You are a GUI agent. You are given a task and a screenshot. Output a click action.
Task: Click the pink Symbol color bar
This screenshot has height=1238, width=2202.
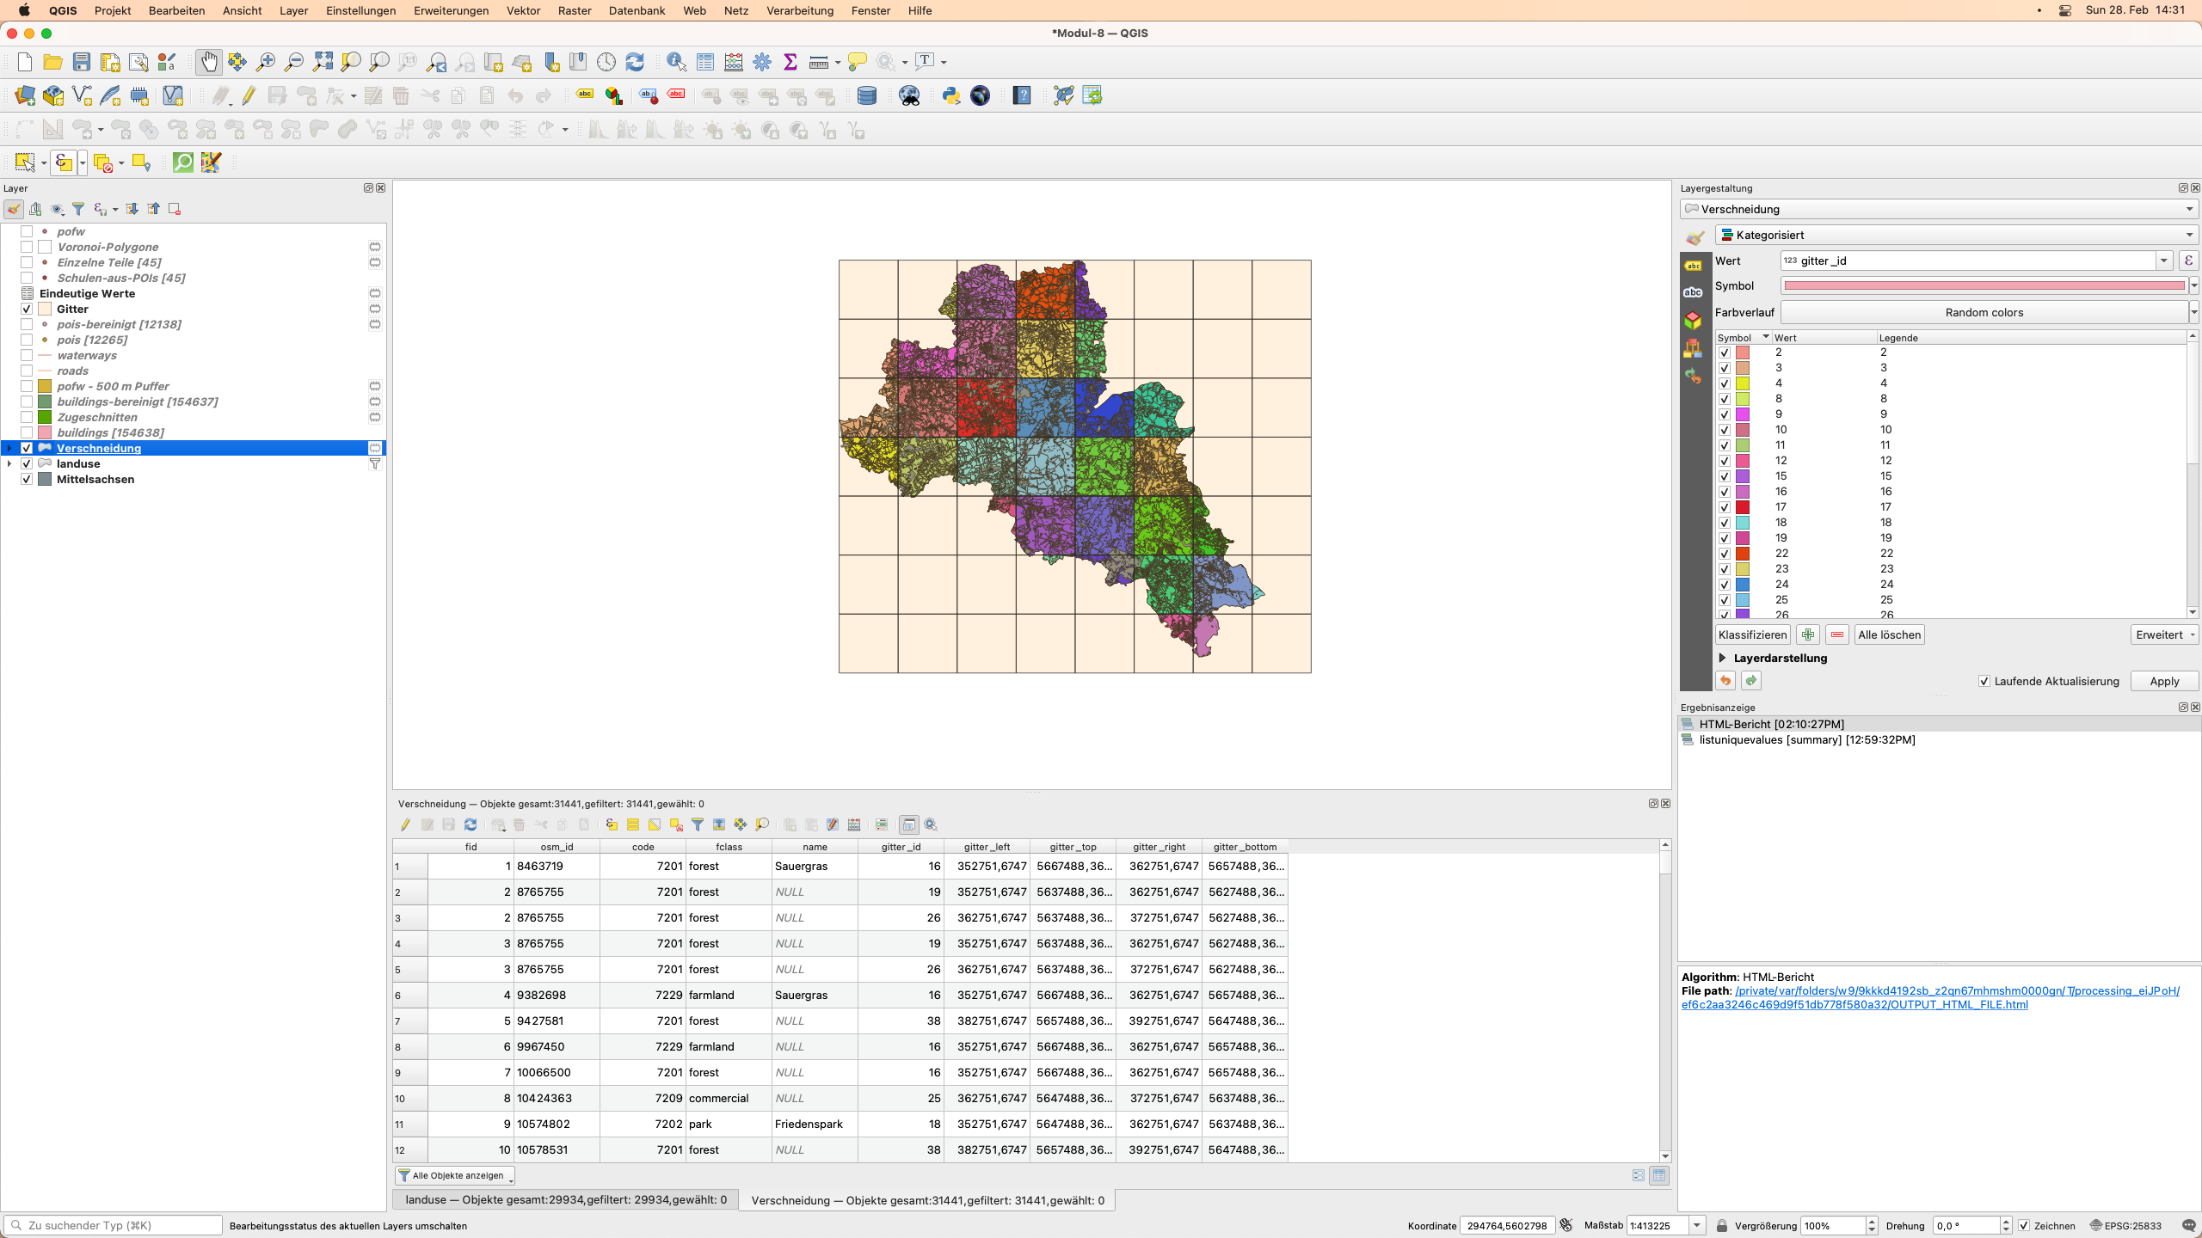coord(1984,285)
